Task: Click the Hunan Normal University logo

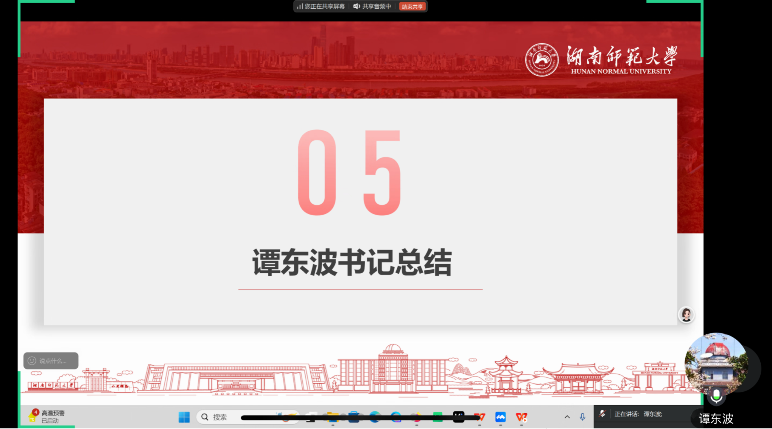Action: (542, 60)
